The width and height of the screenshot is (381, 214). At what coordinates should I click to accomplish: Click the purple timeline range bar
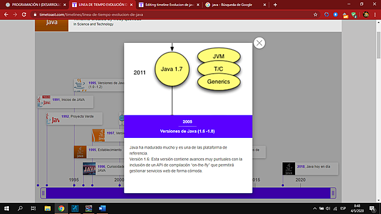coord(188,193)
